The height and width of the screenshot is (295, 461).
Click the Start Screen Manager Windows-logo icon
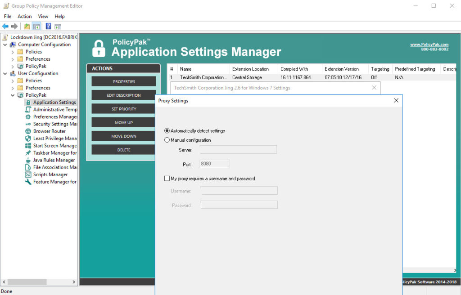pos(28,146)
